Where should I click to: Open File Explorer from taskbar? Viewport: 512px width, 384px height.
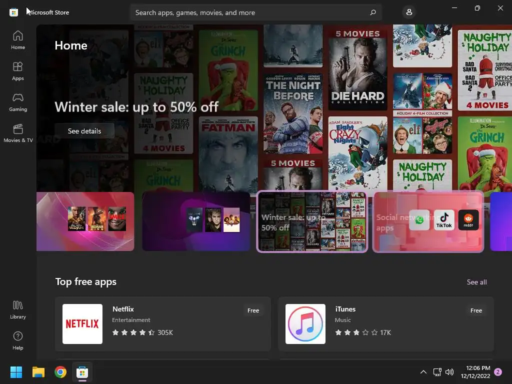pyautogui.click(x=38, y=372)
